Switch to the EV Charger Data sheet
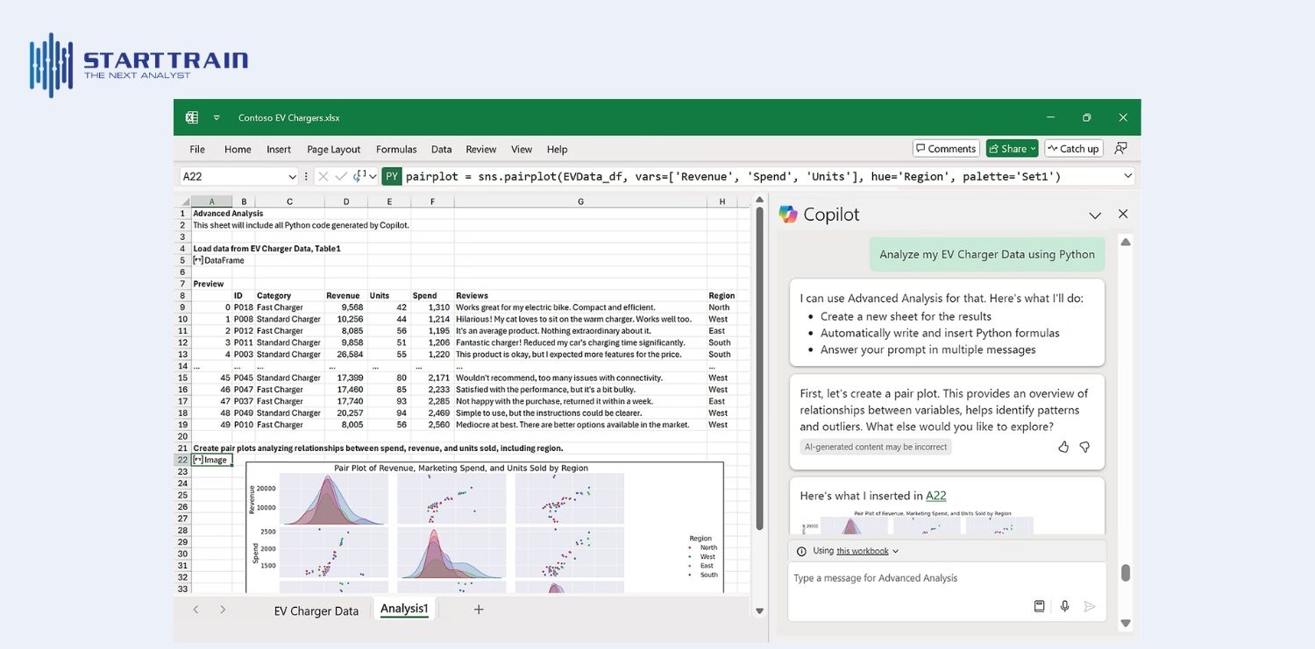The width and height of the screenshot is (1315, 649). tap(316, 610)
